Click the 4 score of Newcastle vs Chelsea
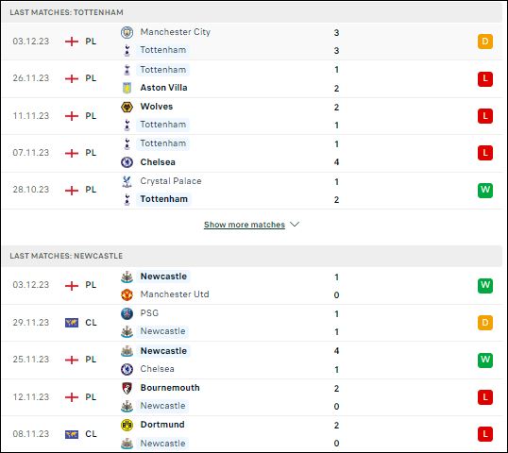Screen dimensions: 508x453 [336, 351]
